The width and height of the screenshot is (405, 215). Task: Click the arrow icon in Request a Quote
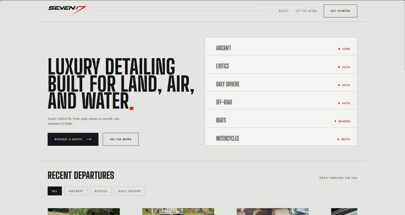coord(89,139)
